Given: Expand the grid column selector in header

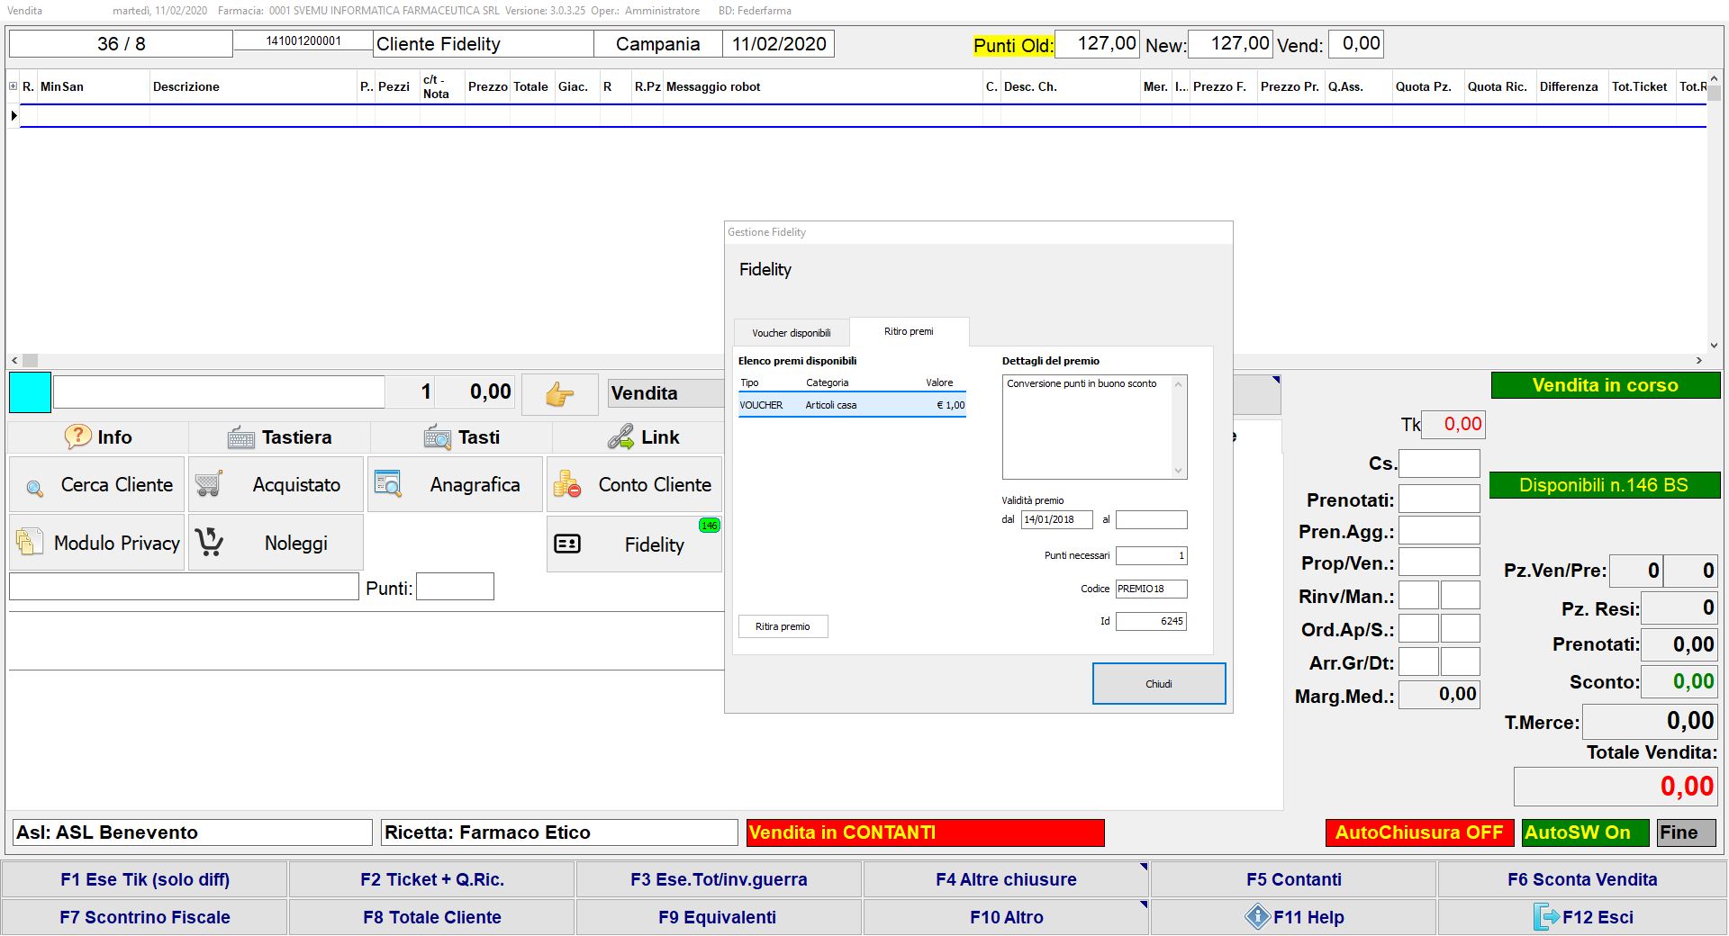Looking at the screenshot, I should (x=14, y=86).
